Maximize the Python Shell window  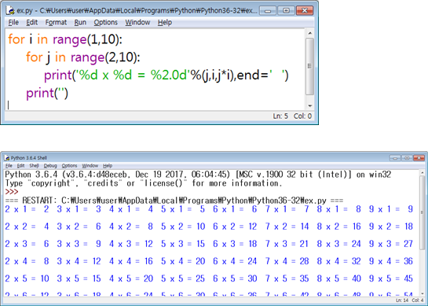tap(407, 158)
